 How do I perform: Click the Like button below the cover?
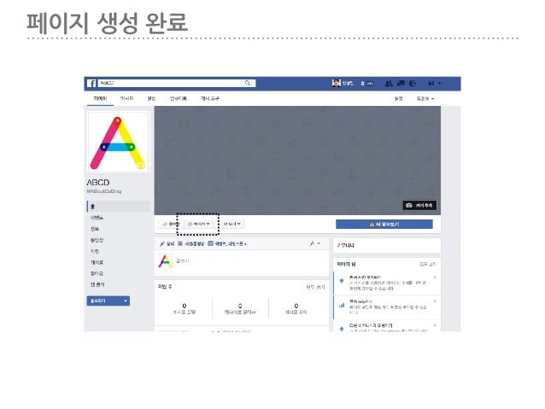click(170, 224)
